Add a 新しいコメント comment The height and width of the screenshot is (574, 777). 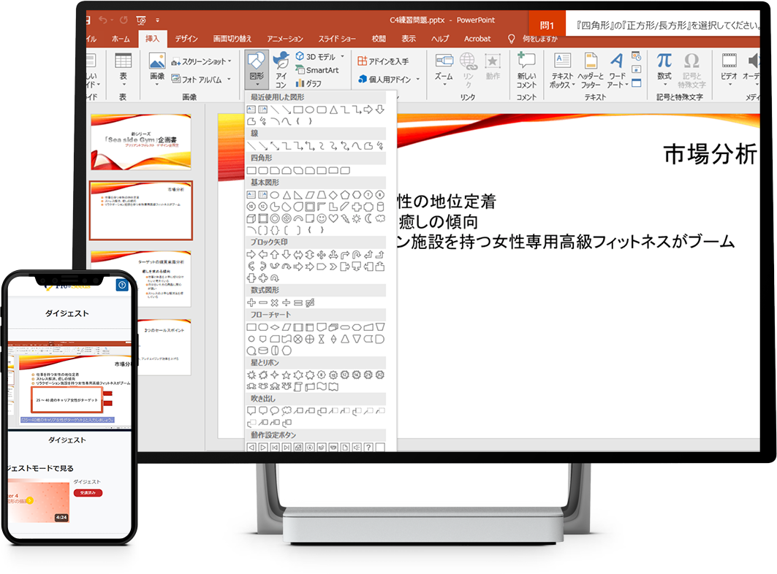(x=526, y=71)
